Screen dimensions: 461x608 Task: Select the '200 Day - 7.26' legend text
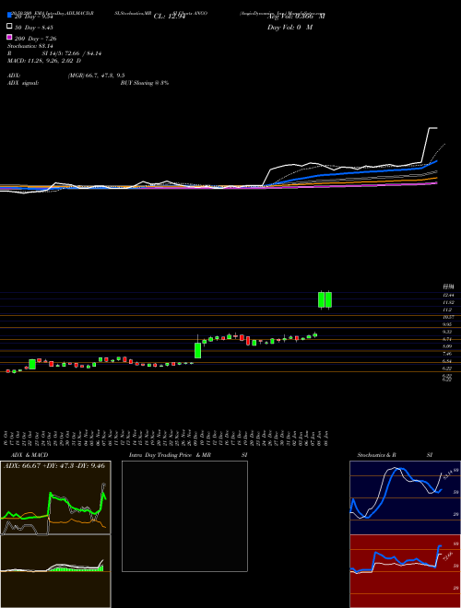click(35, 39)
